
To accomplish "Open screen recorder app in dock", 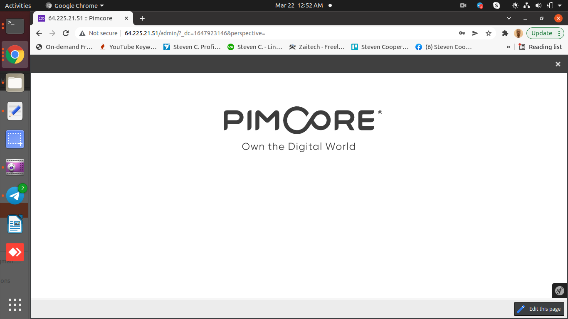I will tap(15, 167).
